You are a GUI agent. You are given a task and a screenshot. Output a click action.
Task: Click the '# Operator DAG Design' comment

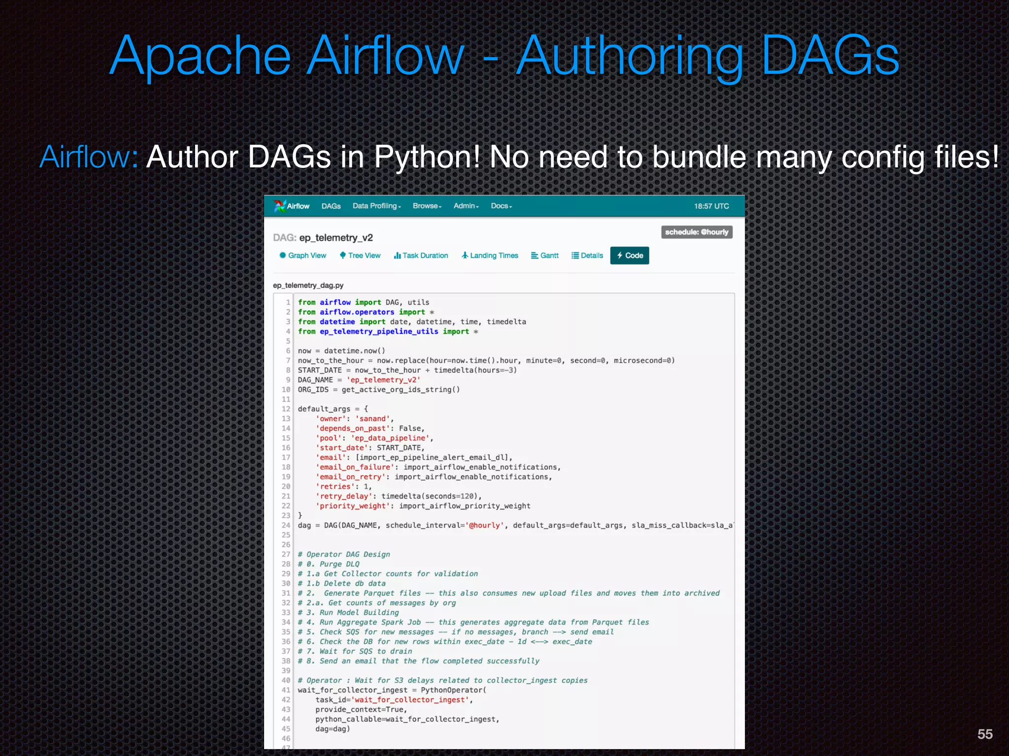[x=344, y=554]
